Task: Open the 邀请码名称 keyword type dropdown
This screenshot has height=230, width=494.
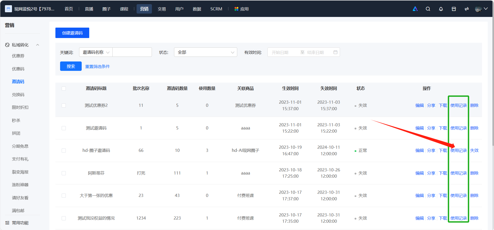Action: click(96, 52)
